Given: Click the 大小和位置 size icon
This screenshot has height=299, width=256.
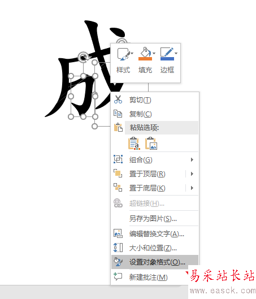Looking at the screenshot, I should 118,248.
